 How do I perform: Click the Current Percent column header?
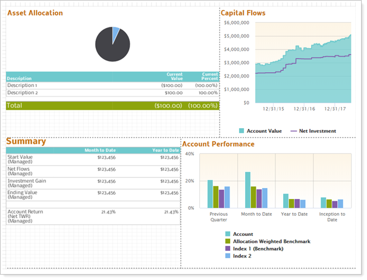point(206,77)
